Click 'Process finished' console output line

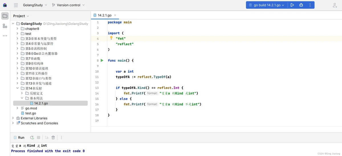click(48, 151)
